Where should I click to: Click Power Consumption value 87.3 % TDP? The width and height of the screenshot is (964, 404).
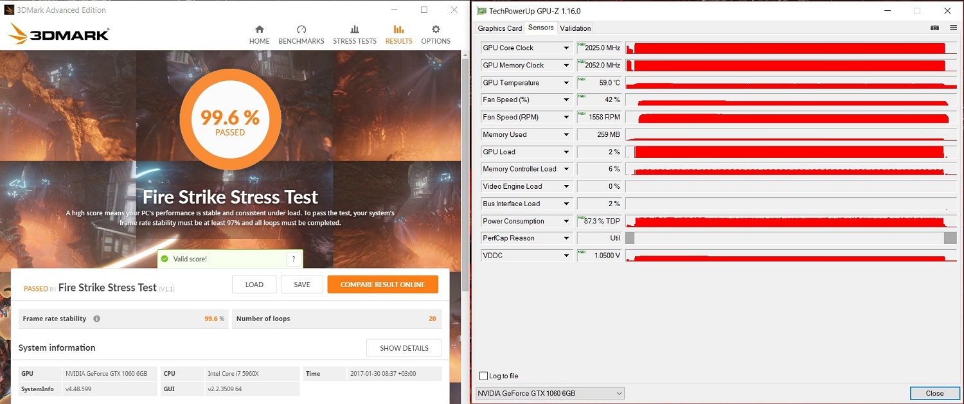[600, 222]
